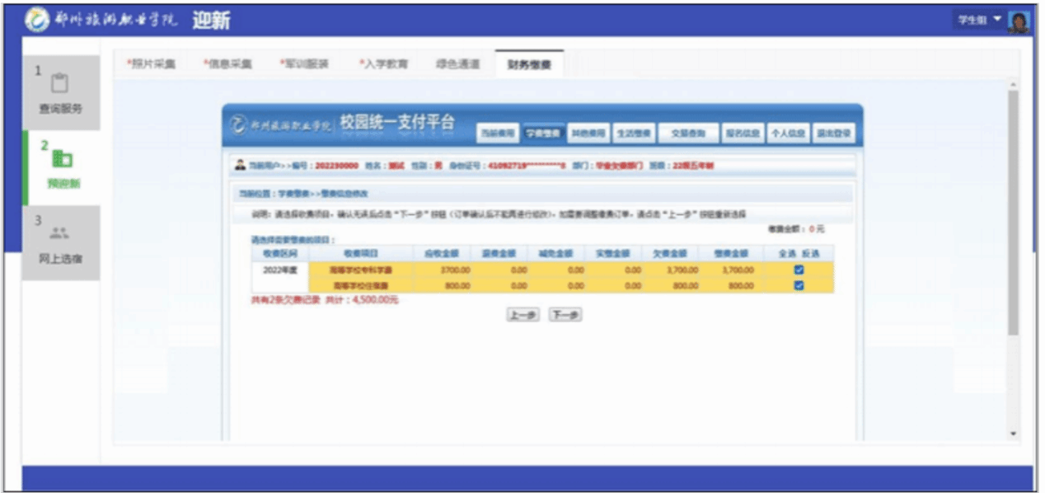Switch to the 照片采集 tab

[x=152, y=63]
